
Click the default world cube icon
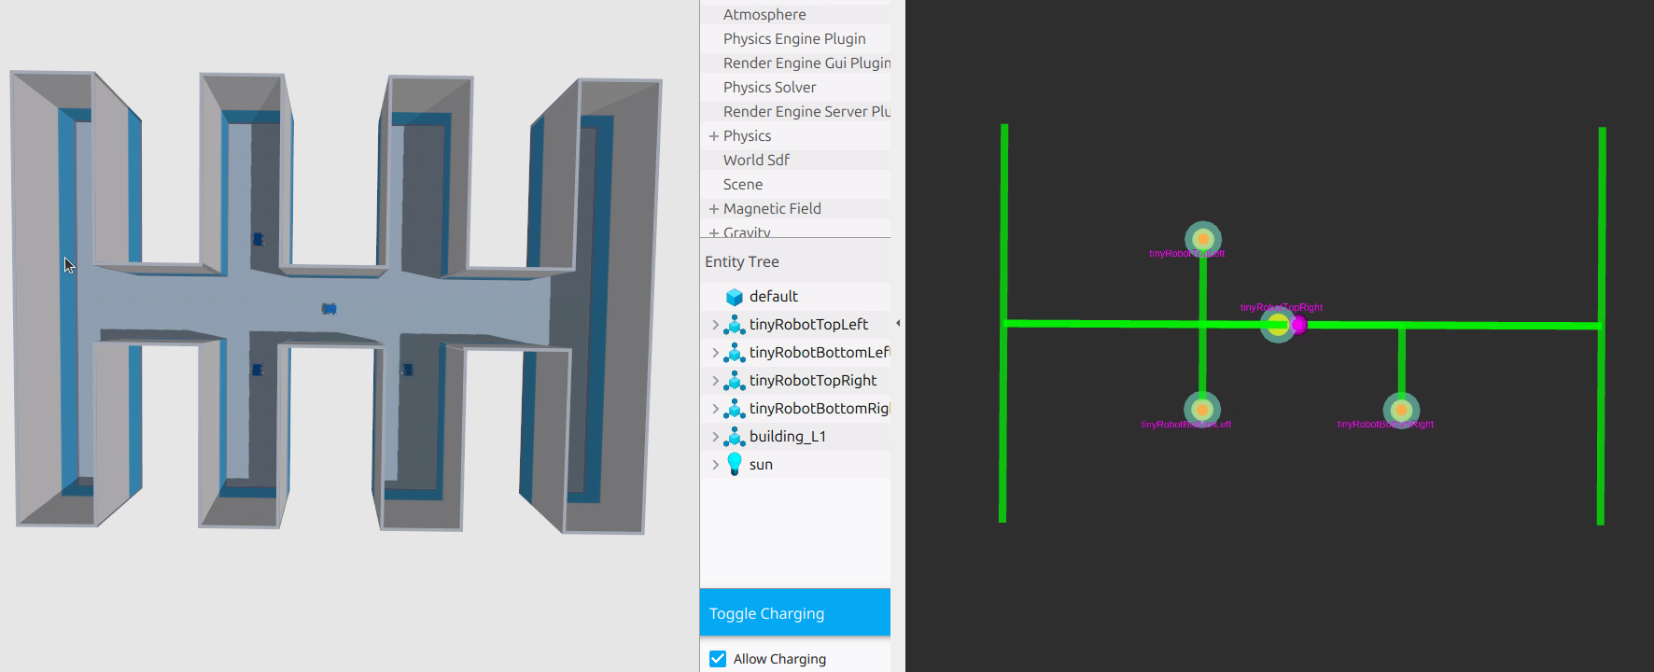pyautogui.click(x=735, y=297)
